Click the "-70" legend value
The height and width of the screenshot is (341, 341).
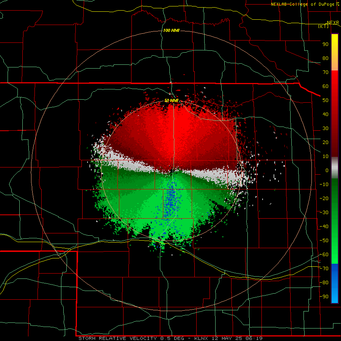324,269
